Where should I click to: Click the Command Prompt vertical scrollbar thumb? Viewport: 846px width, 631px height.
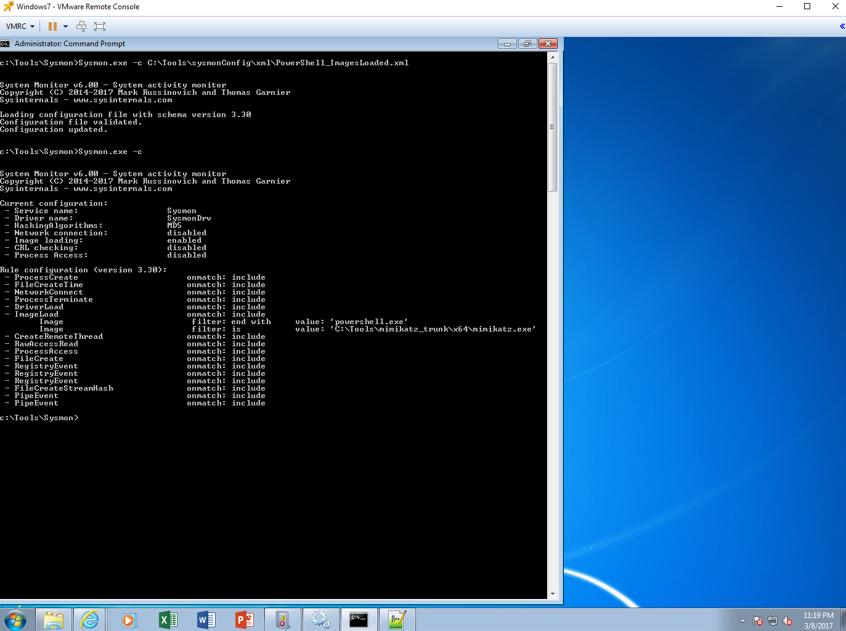[x=553, y=127]
